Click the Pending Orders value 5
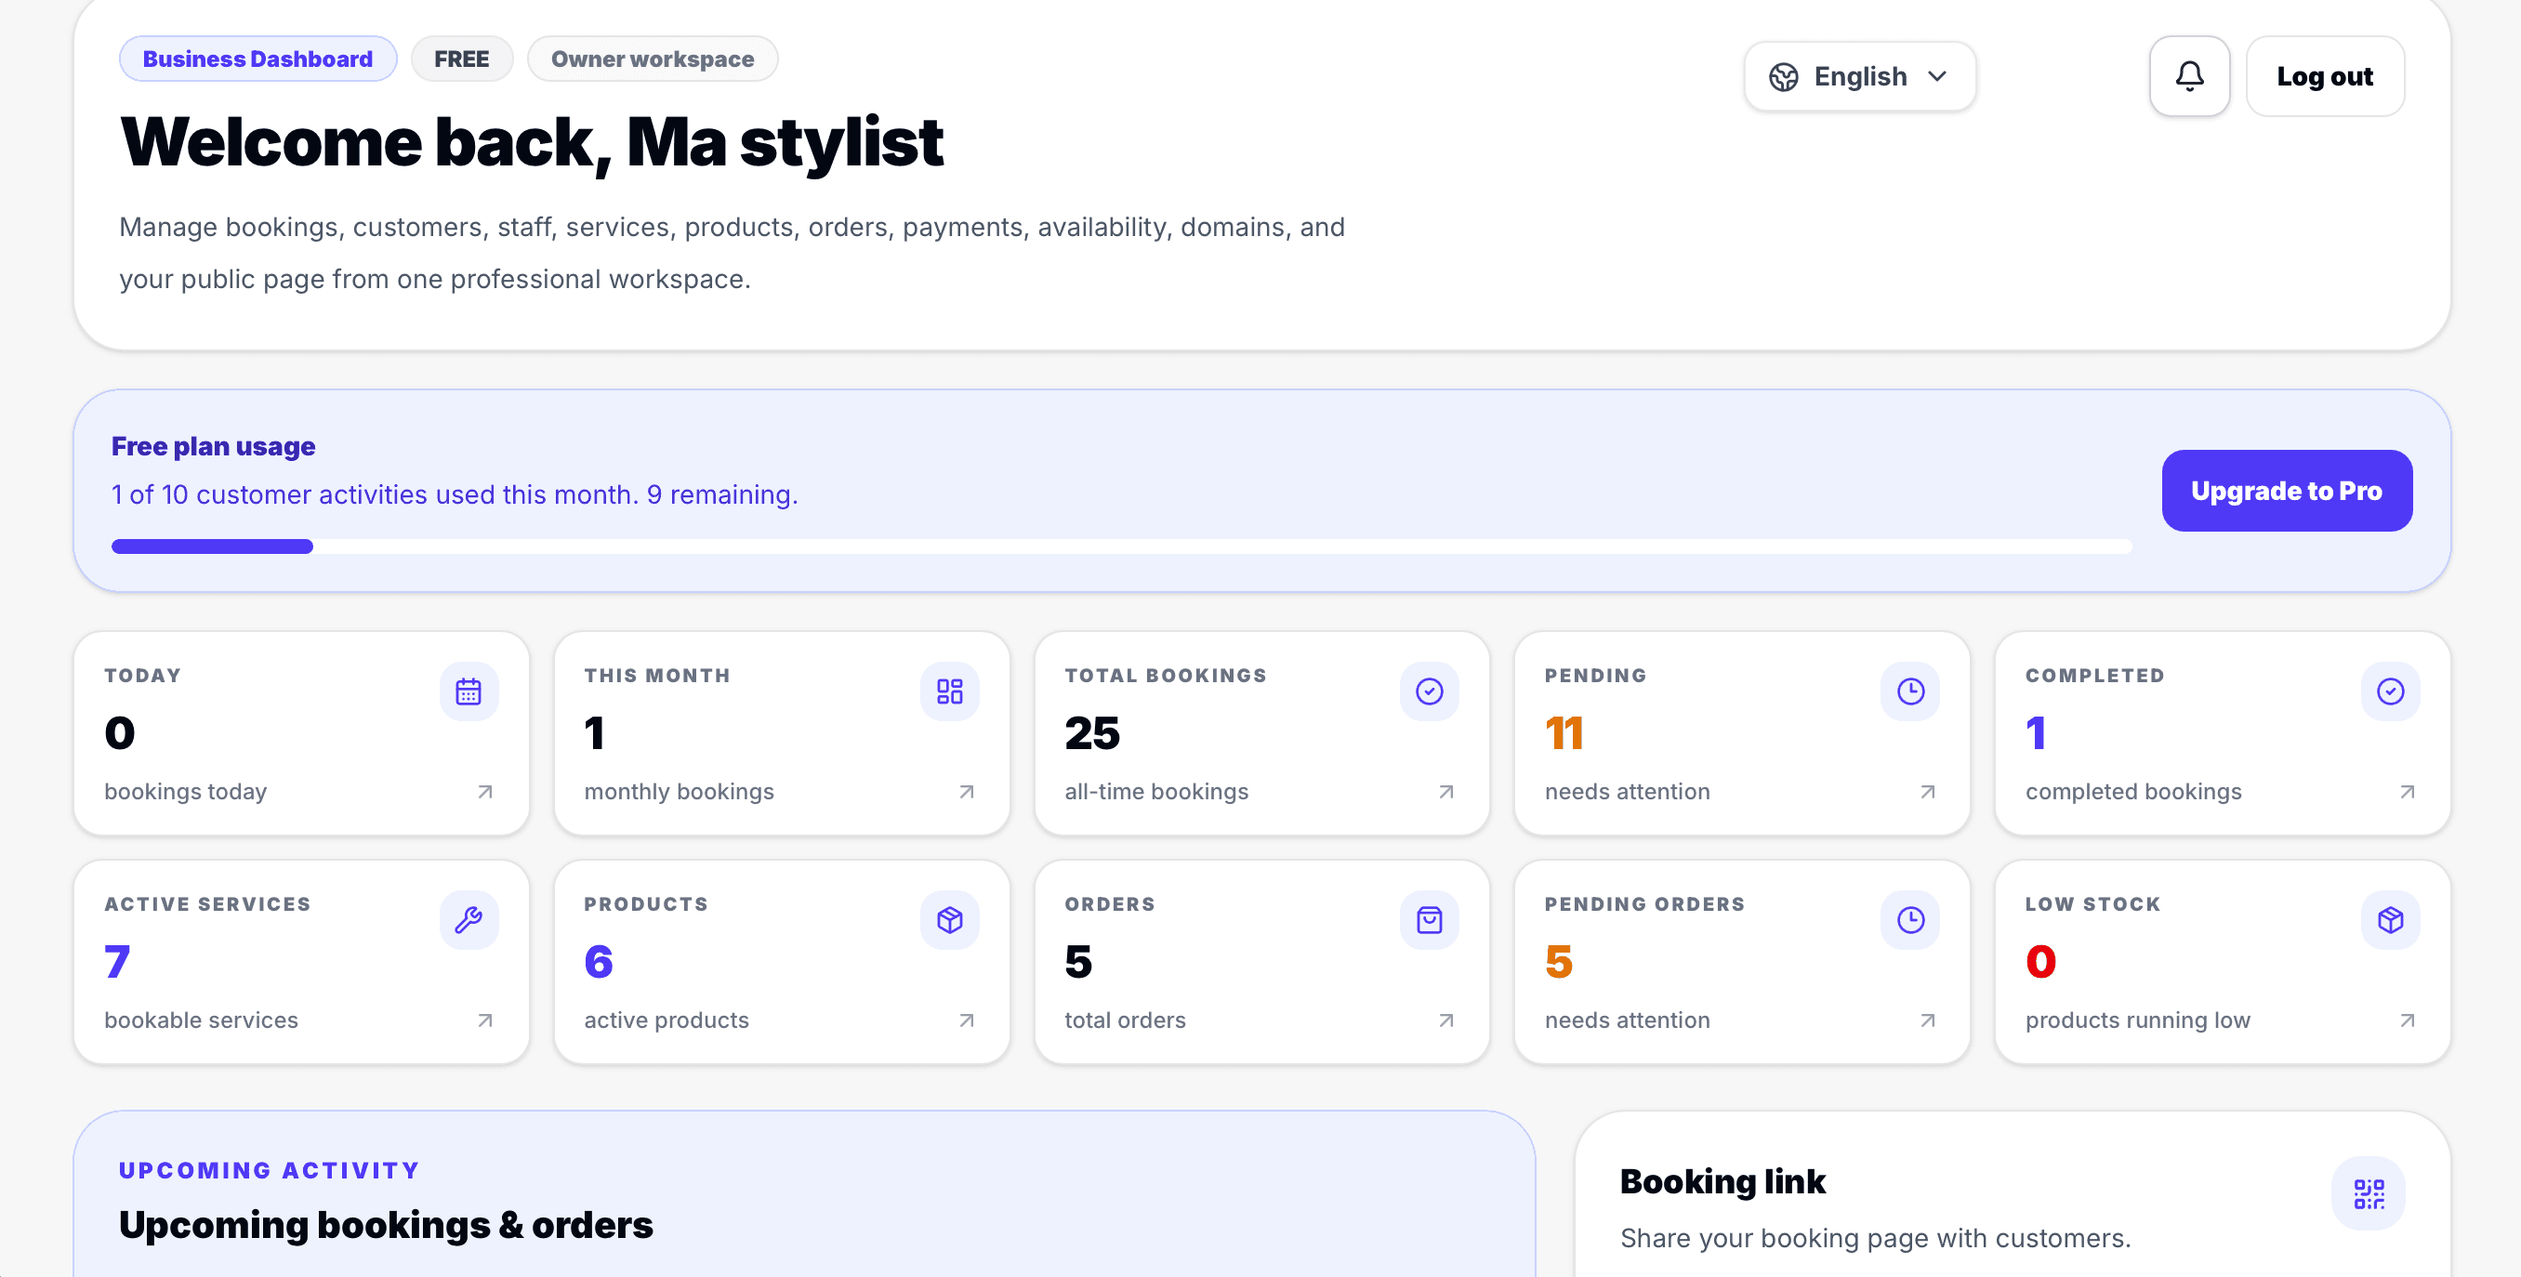The width and height of the screenshot is (2521, 1277). (x=1558, y=962)
